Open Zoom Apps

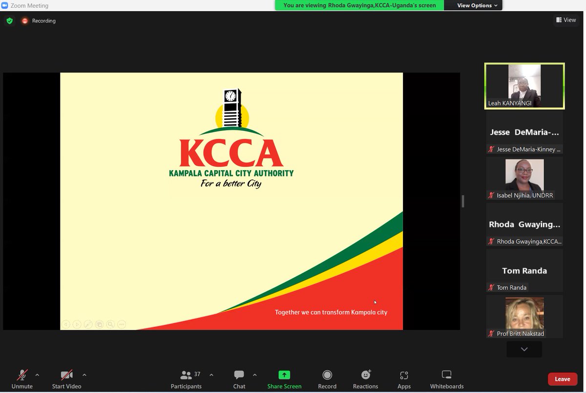404,379
